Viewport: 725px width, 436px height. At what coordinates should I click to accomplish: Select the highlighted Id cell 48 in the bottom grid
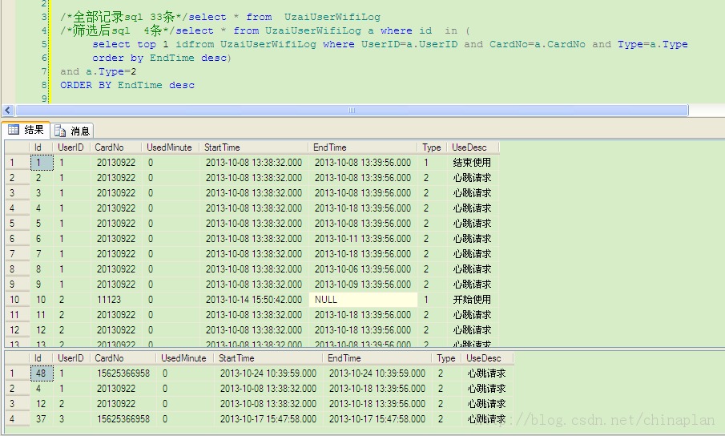click(x=42, y=373)
